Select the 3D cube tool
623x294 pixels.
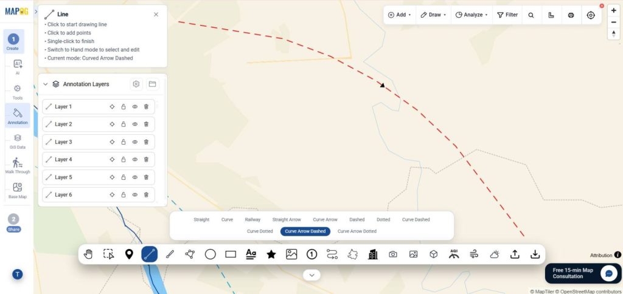tap(433, 255)
